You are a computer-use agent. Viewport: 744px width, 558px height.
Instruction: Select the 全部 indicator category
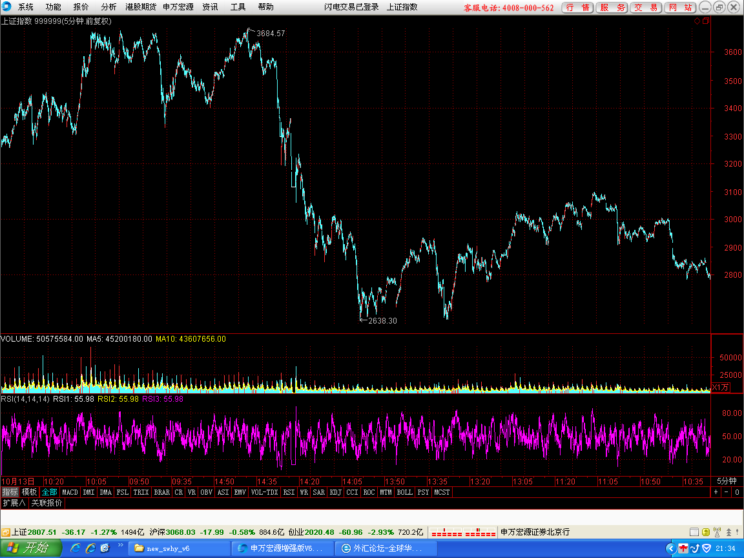(x=49, y=492)
